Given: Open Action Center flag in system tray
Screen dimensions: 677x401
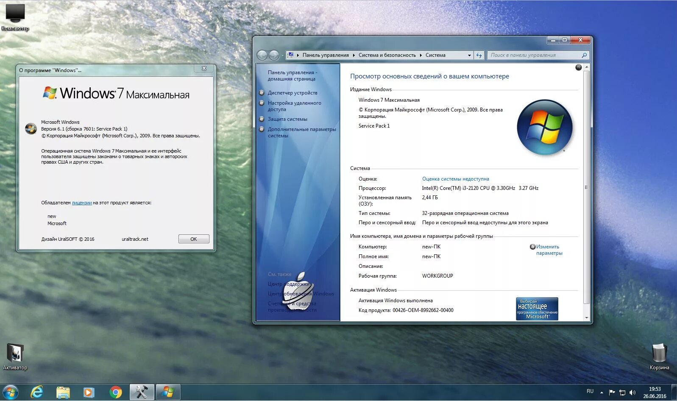Looking at the screenshot, I should point(612,393).
